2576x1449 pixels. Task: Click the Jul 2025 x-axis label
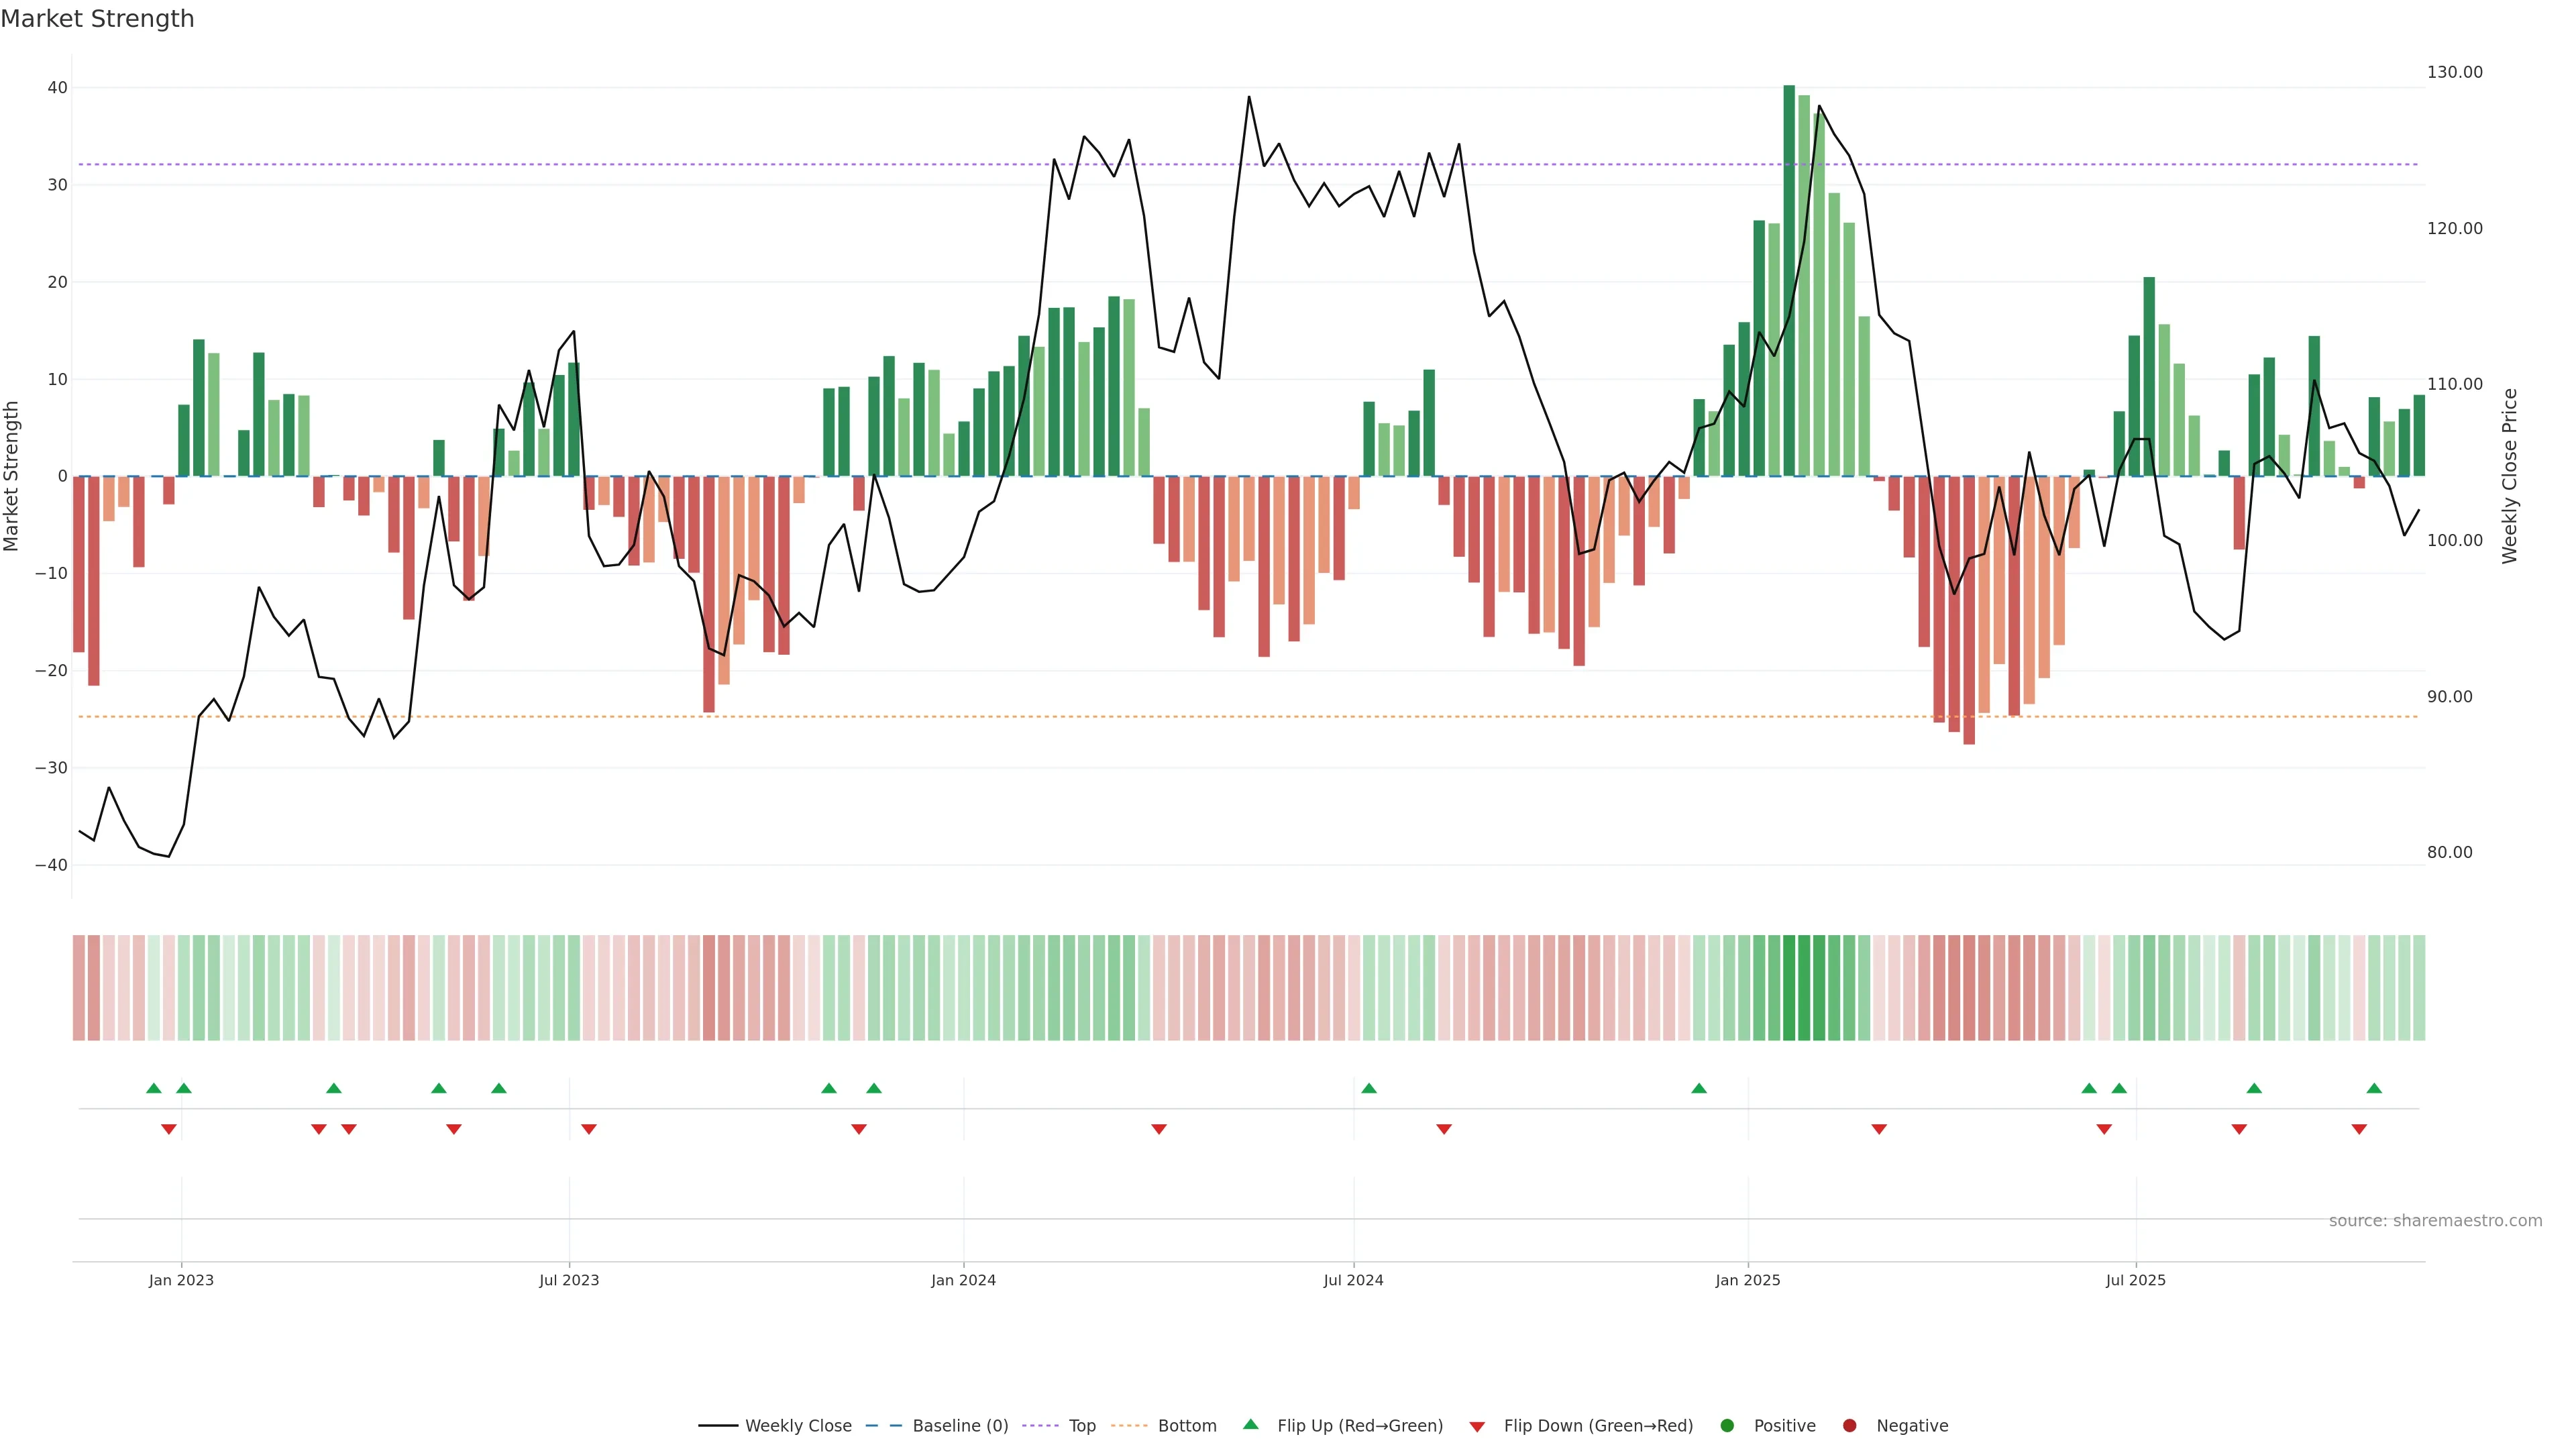2135,1280
